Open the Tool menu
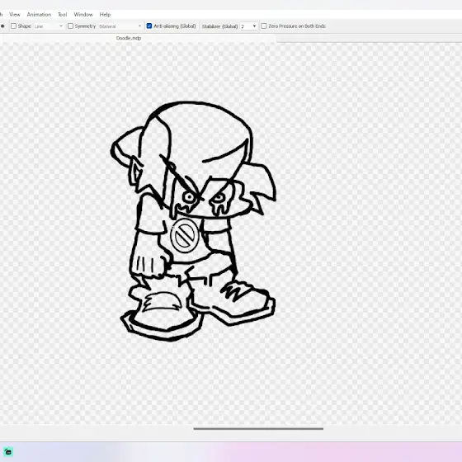This screenshot has width=462, height=462. 62,15
